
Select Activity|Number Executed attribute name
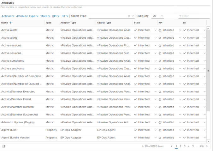(18, 92)
